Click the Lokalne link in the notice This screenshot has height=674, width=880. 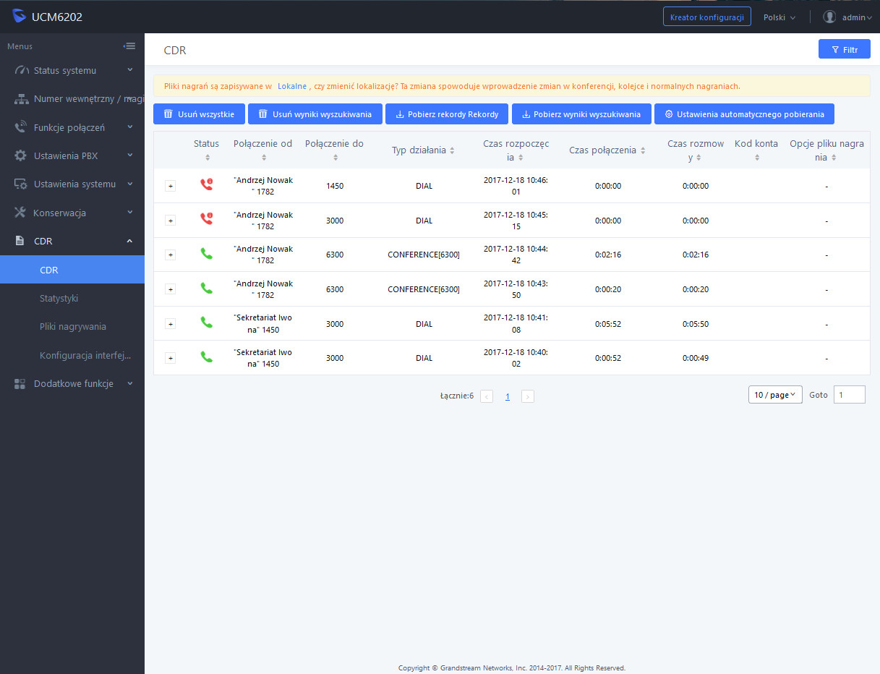pos(292,85)
